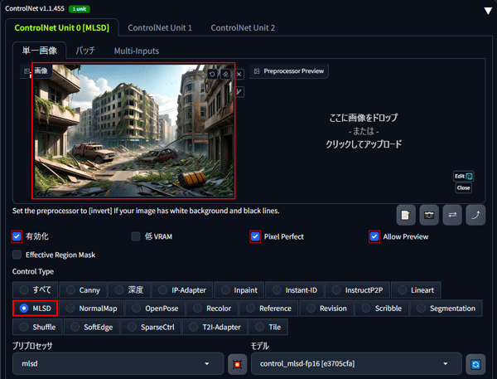Select the Revision control type
This screenshot has height=379, width=497.
(x=326, y=309)
